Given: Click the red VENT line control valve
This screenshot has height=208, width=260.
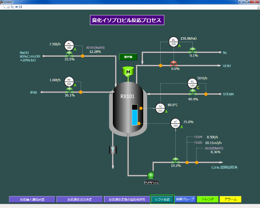Looking at the screenshot, I should [174, 64].
